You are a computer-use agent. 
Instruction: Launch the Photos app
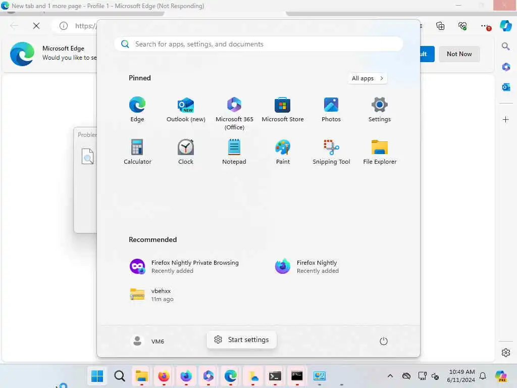tap(331, 110)
